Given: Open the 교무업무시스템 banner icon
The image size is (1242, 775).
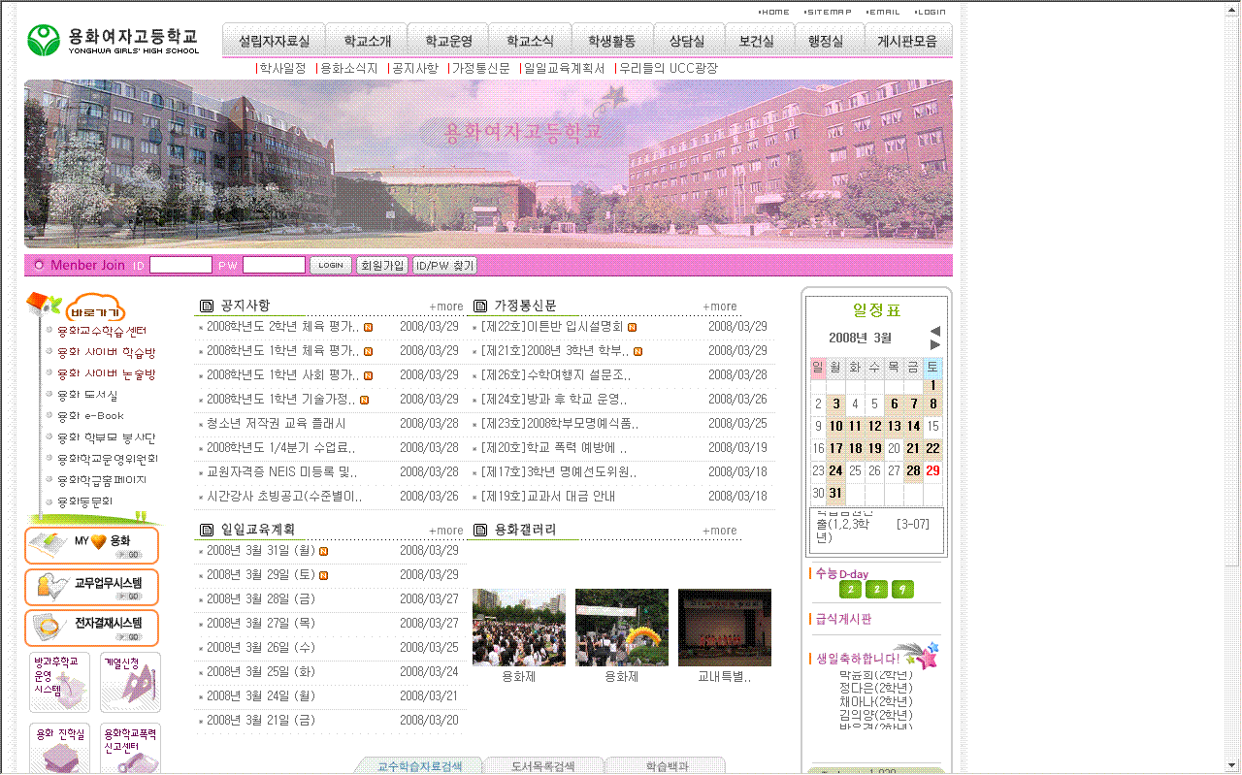Looking at the screenshot, I should pyautogui.click(x=91, y=587).
